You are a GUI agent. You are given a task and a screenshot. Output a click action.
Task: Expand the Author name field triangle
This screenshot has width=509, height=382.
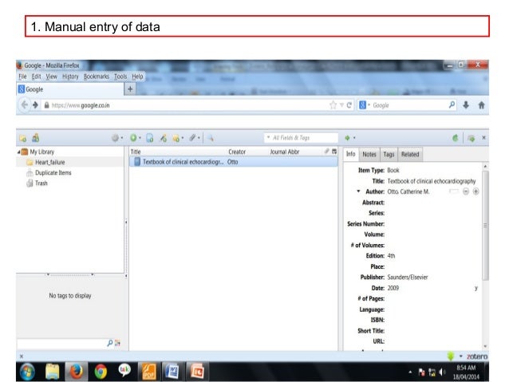[x=357, y=192]
